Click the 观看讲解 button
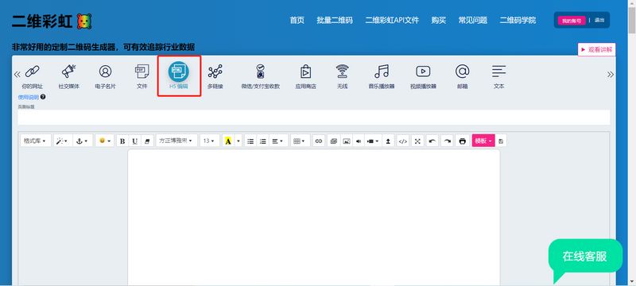 point(596,49)
